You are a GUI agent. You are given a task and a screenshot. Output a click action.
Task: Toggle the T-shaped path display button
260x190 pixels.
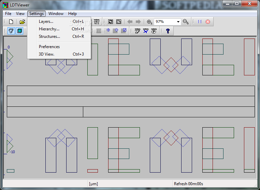pyautogui.click(x=11, y=31)
